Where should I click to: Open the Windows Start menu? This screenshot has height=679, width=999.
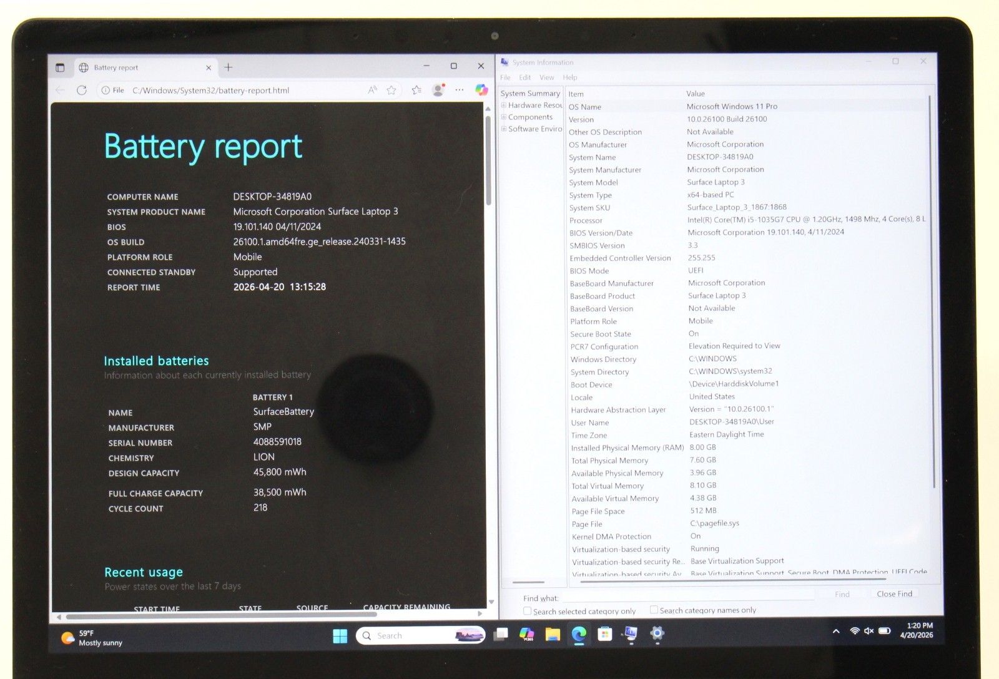(340, 636)
